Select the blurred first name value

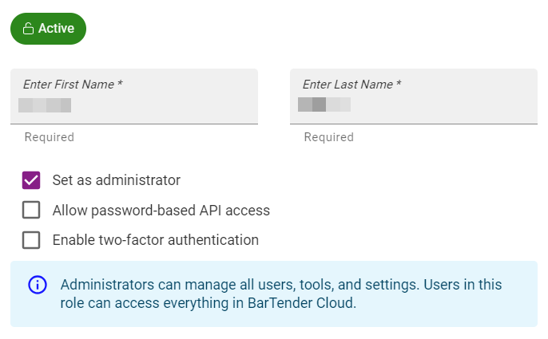coord(45,105)
